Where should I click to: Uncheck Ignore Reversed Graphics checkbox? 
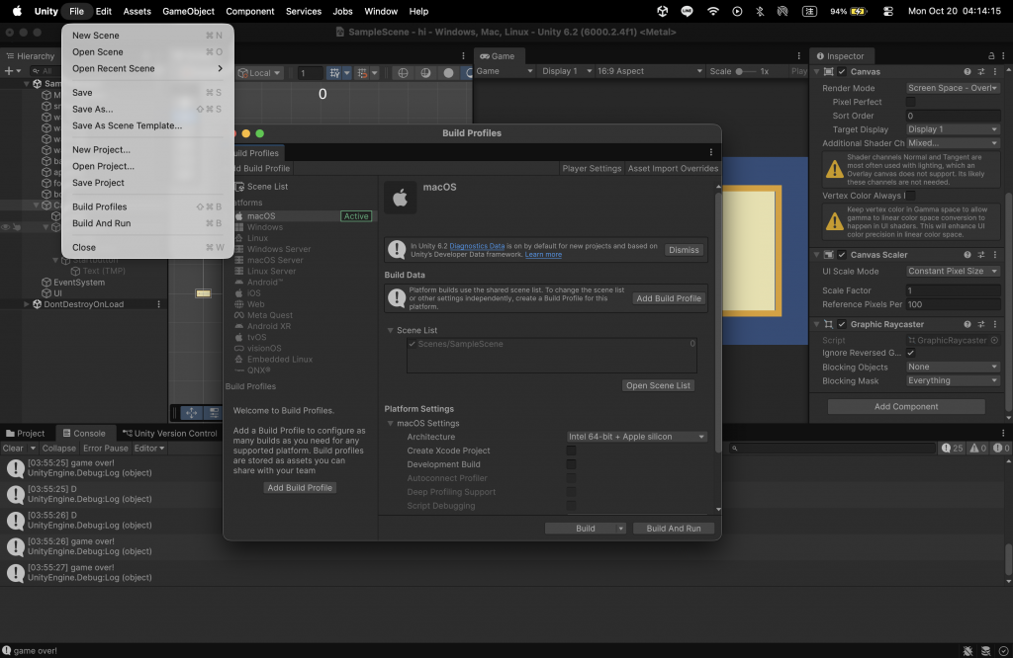coord(910,353)
